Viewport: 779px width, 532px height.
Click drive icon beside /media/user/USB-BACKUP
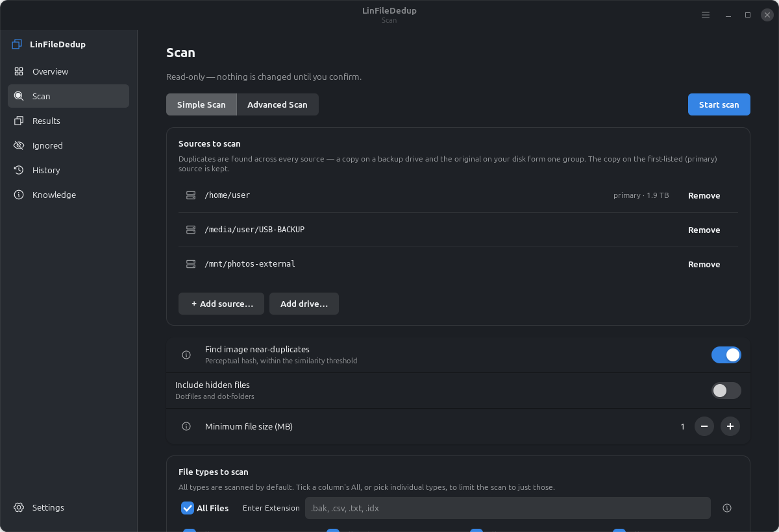[191, 230]
